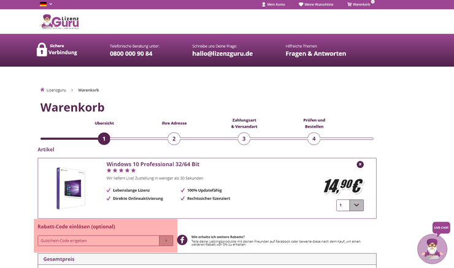Click the home icon in breadcrumb
Image resolution: width=454 pixels, height=268 pixels.
point(42,90)
